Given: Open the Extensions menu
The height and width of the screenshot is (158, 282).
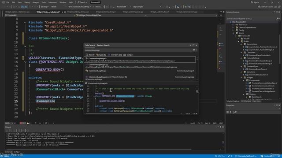Looking at the screenshot, I should [52, 2].
